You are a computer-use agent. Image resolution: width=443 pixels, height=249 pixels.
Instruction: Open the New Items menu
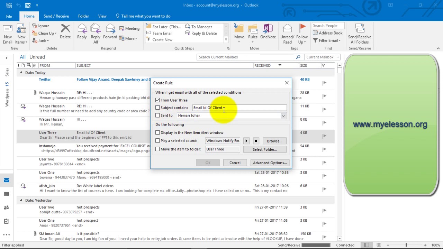(21, 34)
